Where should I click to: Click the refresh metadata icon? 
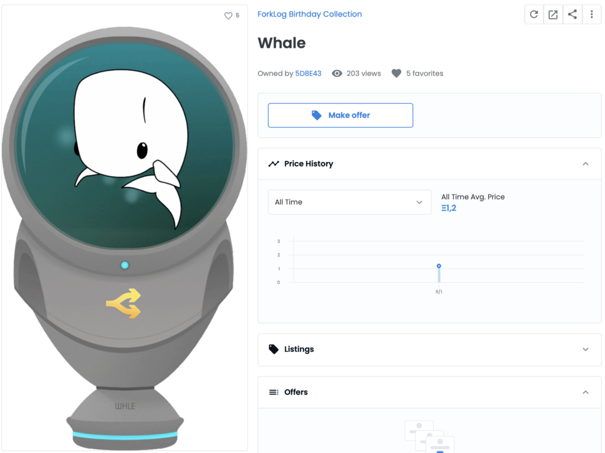point(534,15)
